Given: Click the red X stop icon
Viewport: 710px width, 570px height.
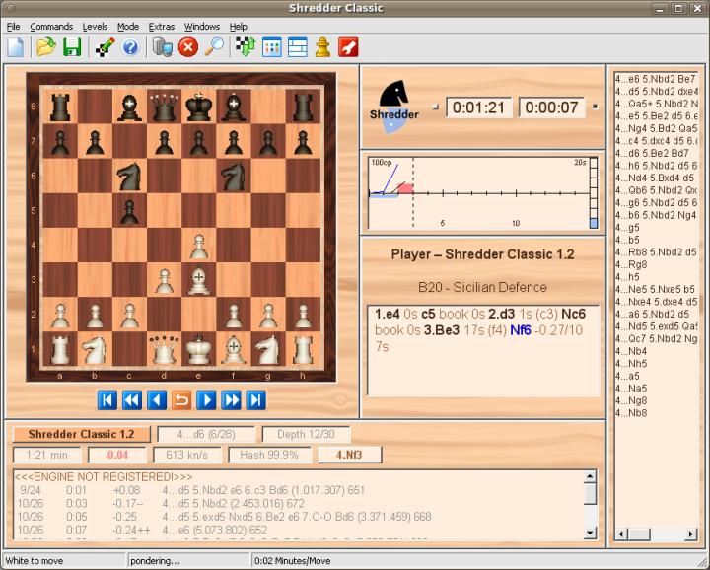Looking at the screenshot, I should tap(187, 46).
